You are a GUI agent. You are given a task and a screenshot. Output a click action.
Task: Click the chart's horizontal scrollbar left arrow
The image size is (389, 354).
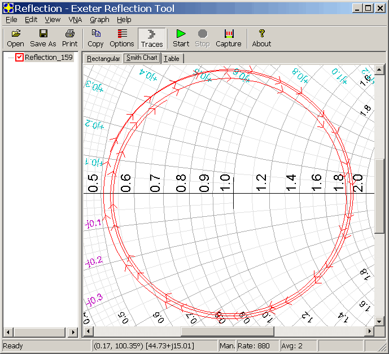[x=88, y=331]
